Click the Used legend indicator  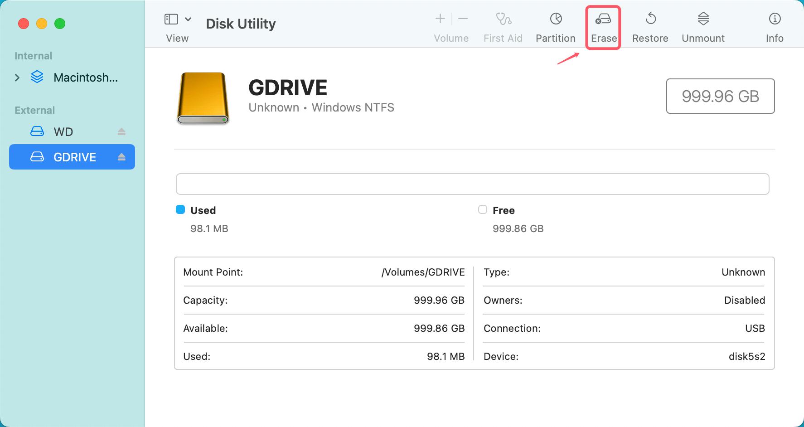click(180, 209)
